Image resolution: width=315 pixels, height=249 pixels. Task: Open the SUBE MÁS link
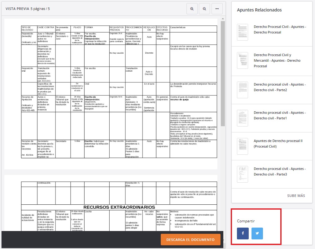[296, 195]
